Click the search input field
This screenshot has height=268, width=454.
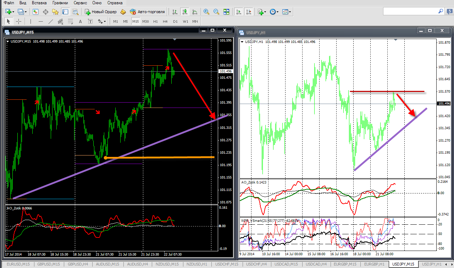(x=409, y=12)
